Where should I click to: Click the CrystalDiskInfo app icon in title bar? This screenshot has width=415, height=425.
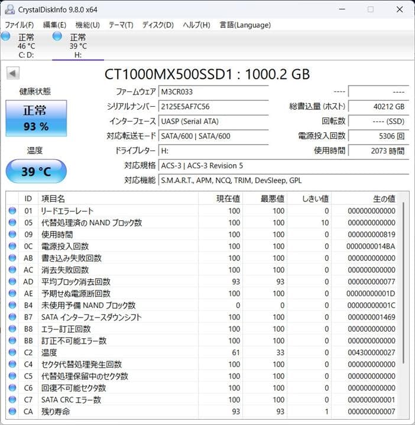10,9
